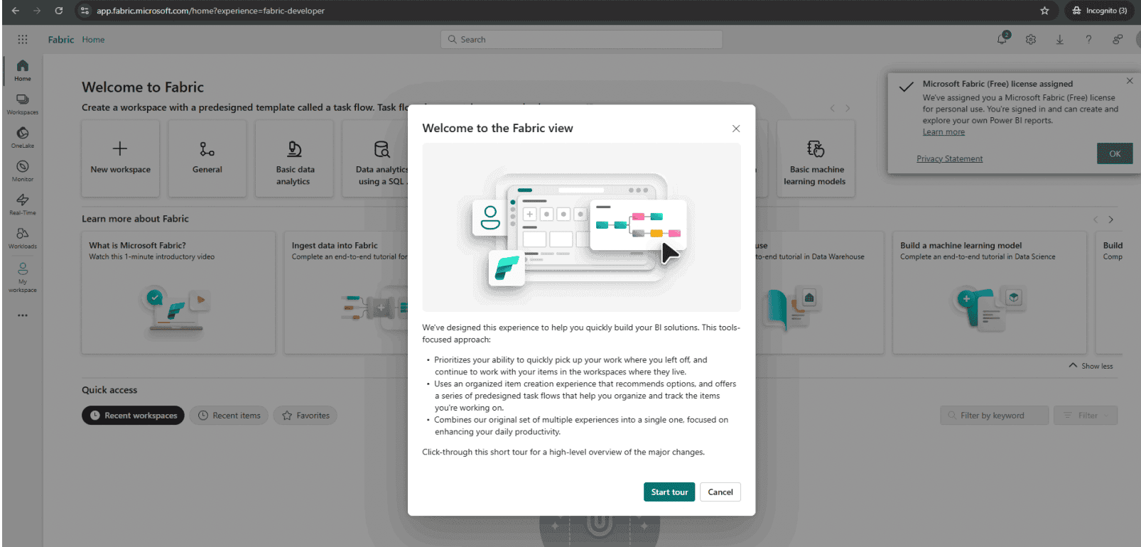The image size is (1141, 547).
Task: Open Workloads in the left navigation
Action: 23,237
